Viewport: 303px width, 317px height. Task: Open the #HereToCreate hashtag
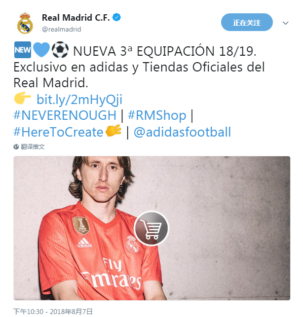click(x=58, y=132)
